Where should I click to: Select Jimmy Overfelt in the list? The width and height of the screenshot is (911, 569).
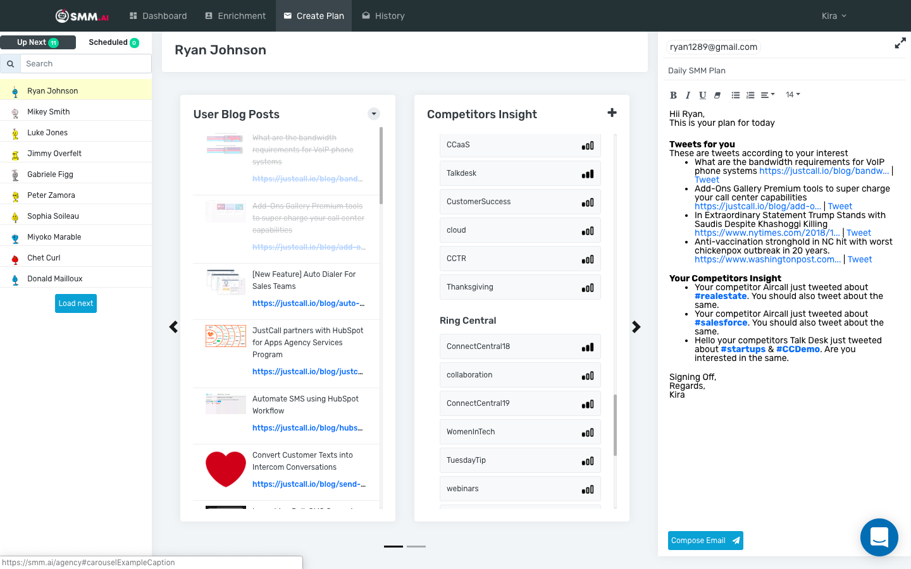pyautogui.click(x=76, y=154)
